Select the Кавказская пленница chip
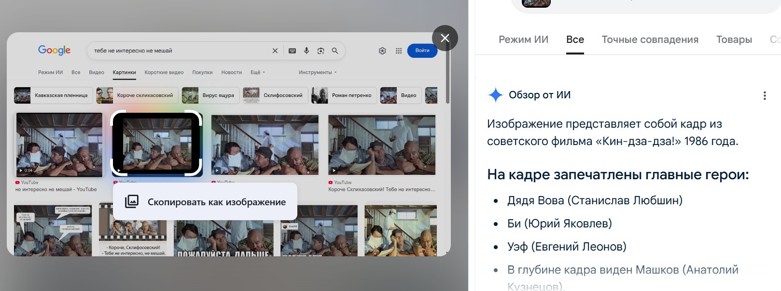 click(x=53, y=95)
